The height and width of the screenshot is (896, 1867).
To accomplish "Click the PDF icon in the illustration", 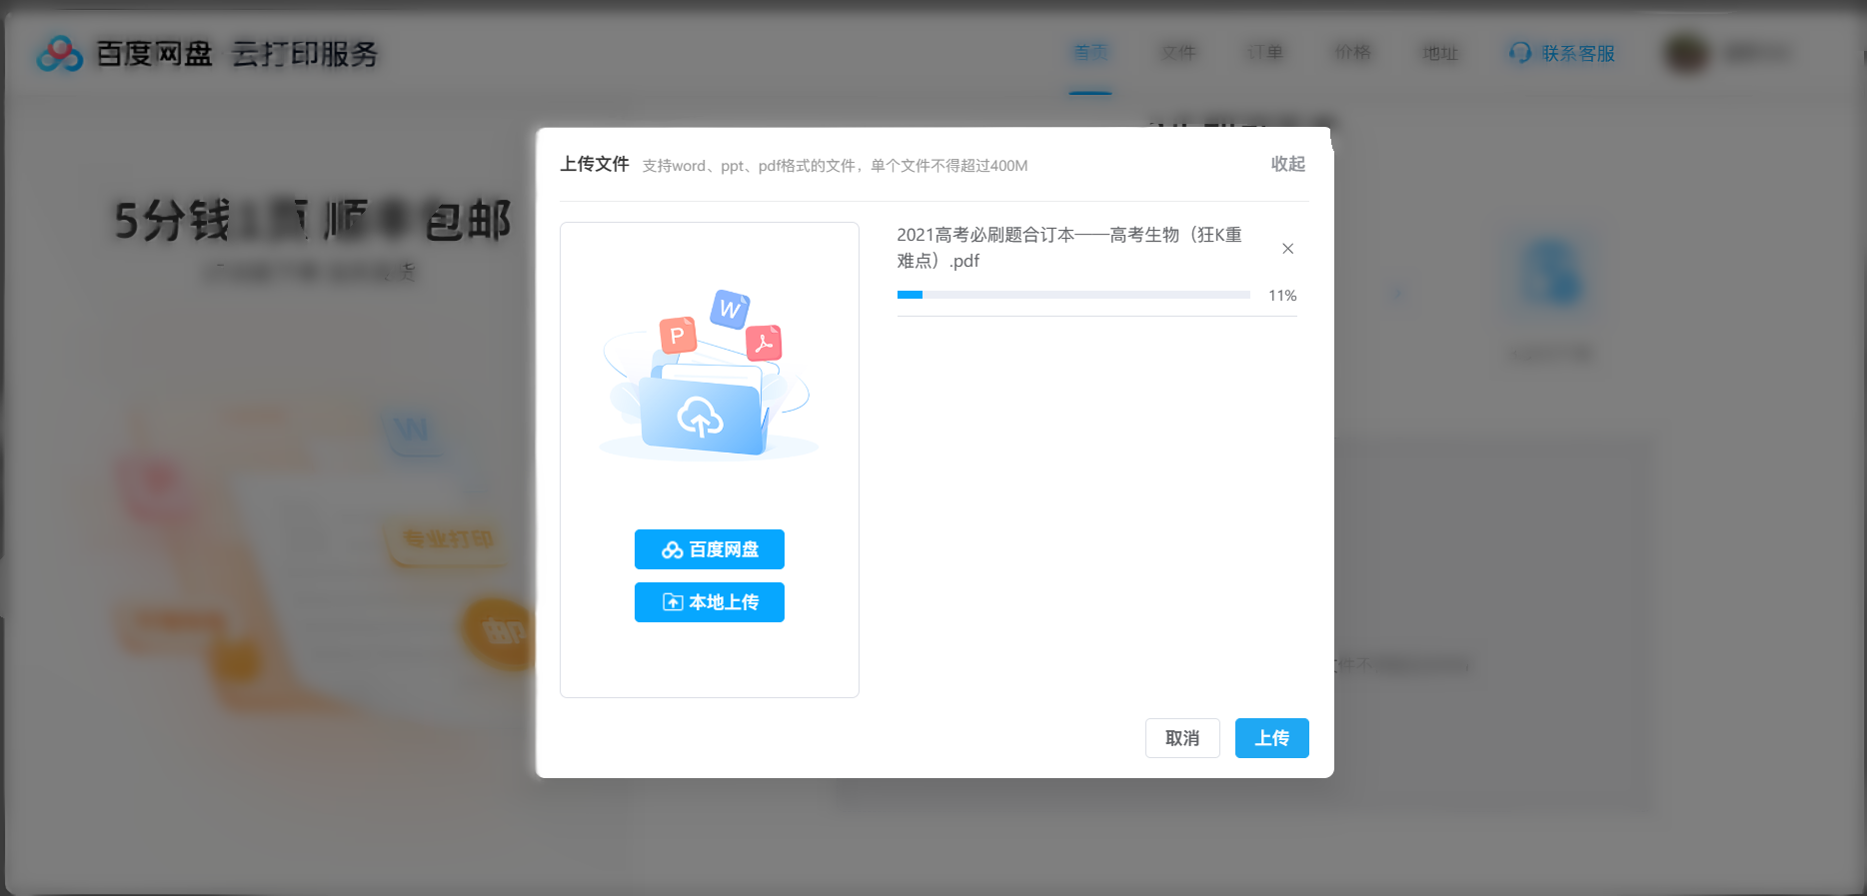I will [765, 343].
